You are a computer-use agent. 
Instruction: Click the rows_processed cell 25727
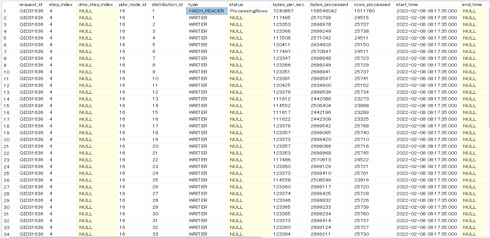[x=373, y=227]
